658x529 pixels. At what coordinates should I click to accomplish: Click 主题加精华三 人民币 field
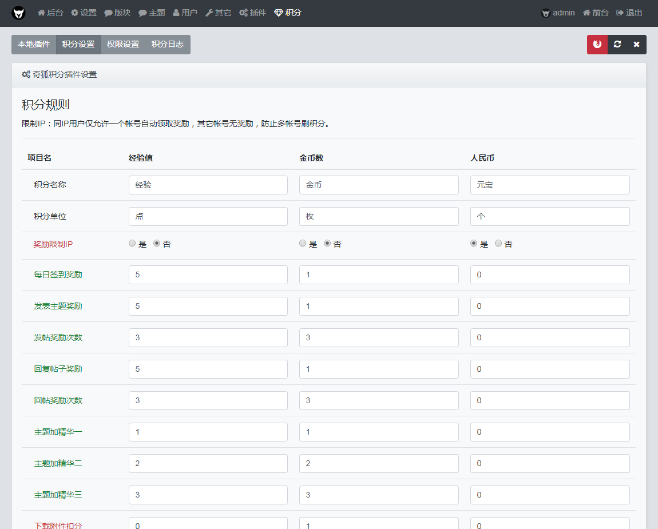(550, 495)
